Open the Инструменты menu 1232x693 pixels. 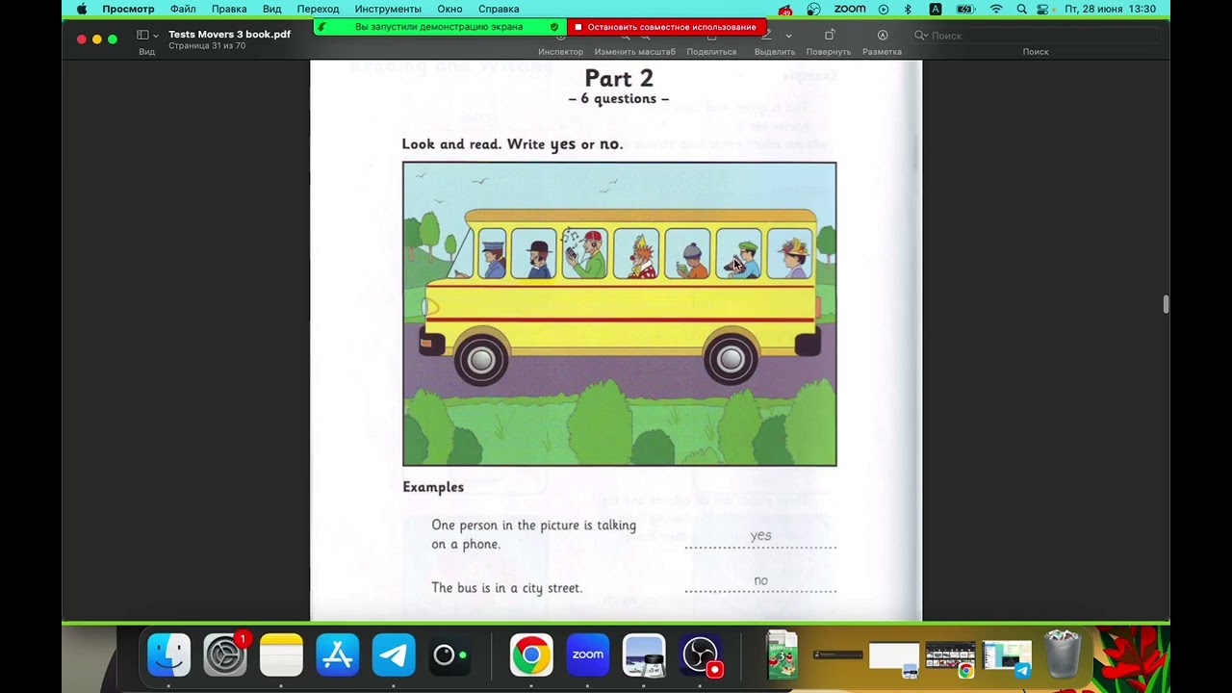coord(388,9)
